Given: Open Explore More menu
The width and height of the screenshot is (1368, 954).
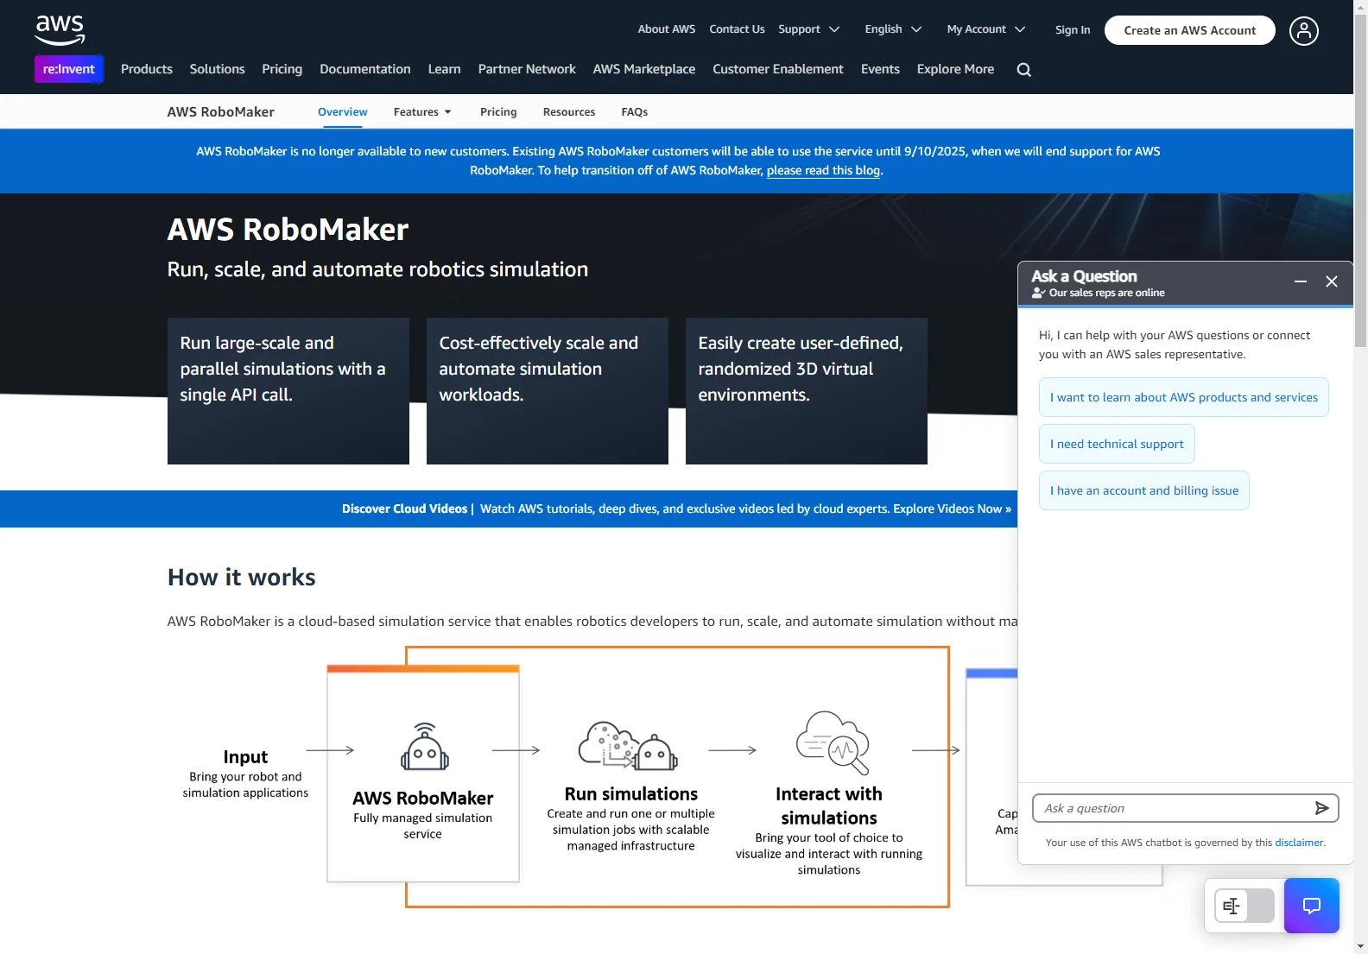Looking at the screenshot, I should tap(955, 69).
